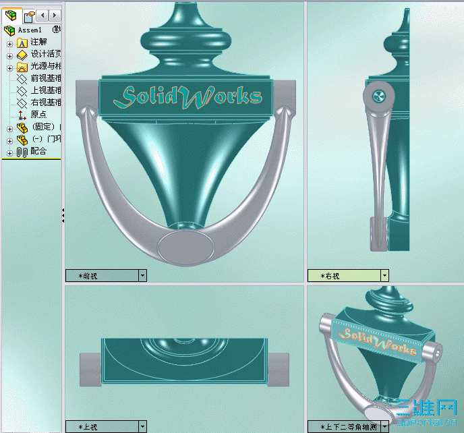Image resolution: width=464 pixels, height=433 pixels.
Task: Click the 配合 mates paperclip icon
Action: pyautogui.click(x=22, y=152)
